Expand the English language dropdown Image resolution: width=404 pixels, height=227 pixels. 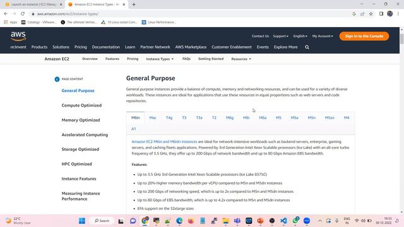tap(300, 36)
